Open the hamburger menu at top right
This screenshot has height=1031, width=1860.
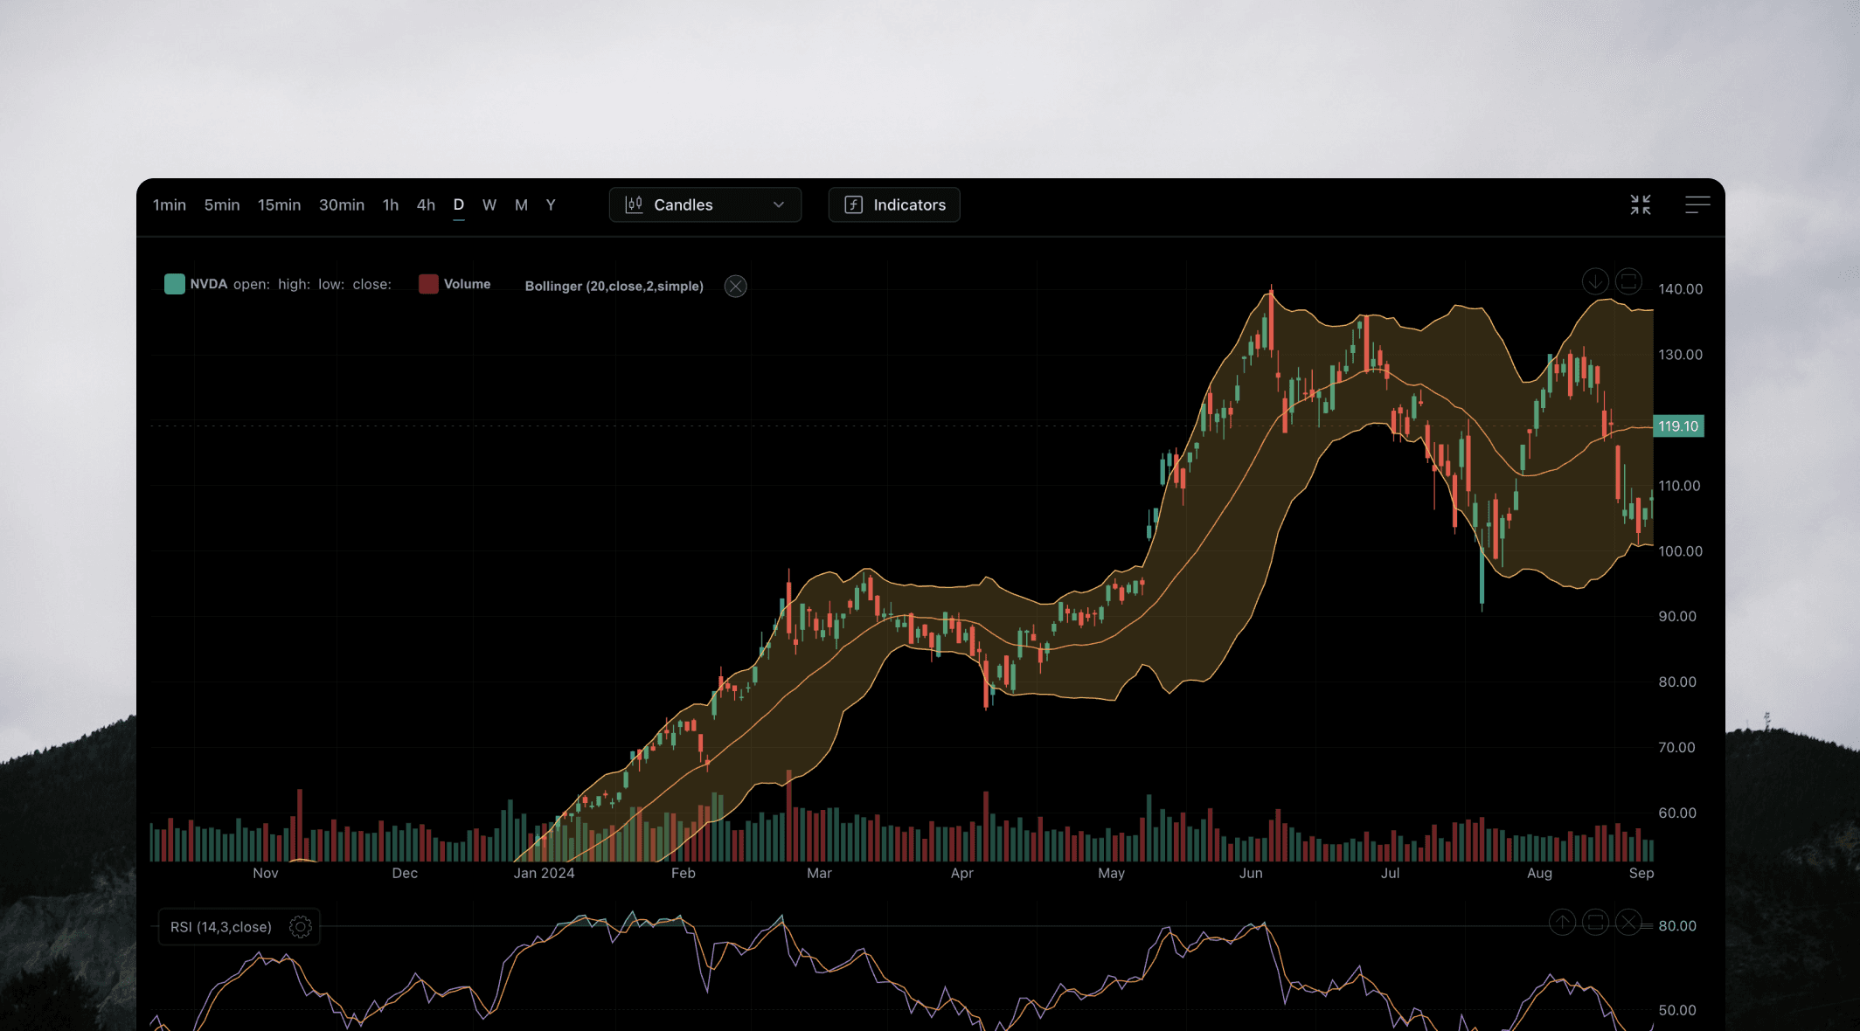1697,204
